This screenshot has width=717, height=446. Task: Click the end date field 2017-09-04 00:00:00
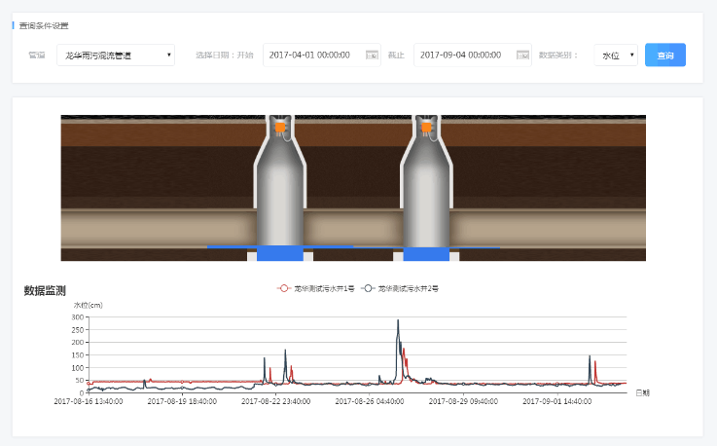pos(473,55)
